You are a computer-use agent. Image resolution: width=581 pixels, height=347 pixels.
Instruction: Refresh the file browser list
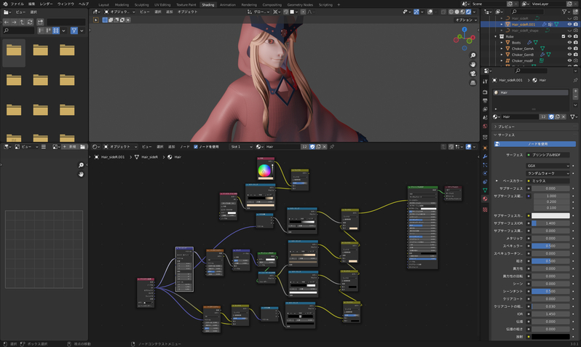pyautogui.click(x=30, y=23)
